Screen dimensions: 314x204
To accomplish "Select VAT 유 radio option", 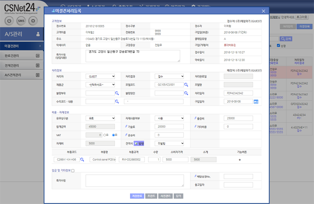I will pos(105,135).
